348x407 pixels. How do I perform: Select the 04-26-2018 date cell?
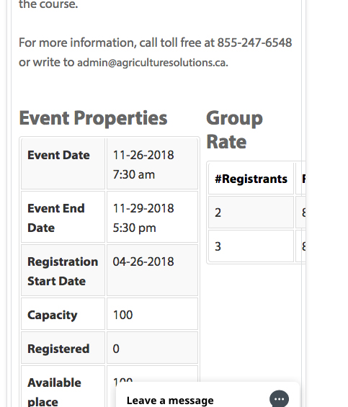click(152, 270)
